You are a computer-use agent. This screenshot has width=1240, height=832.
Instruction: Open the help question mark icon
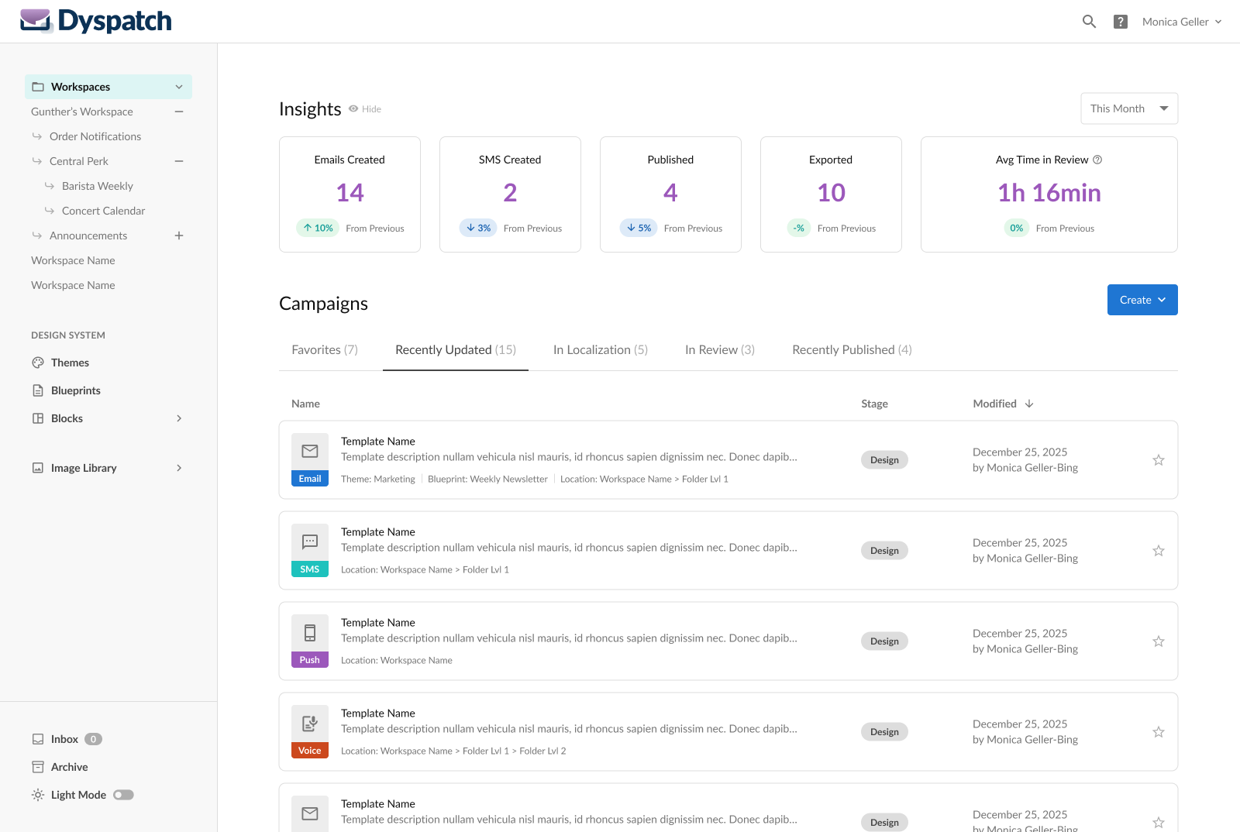click(x=1121, y=22)
